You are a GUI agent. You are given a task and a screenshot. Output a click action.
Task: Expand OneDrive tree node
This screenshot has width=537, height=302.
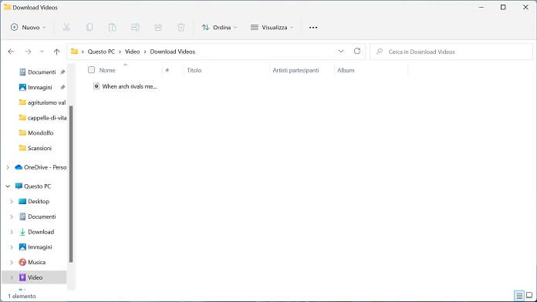coord(8,167)
